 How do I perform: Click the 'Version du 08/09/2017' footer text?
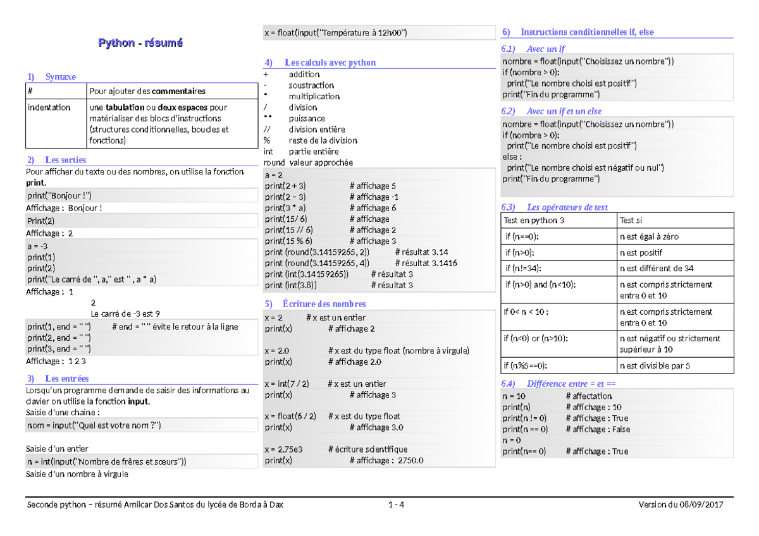pyautogui.click(x=681, y=504)
